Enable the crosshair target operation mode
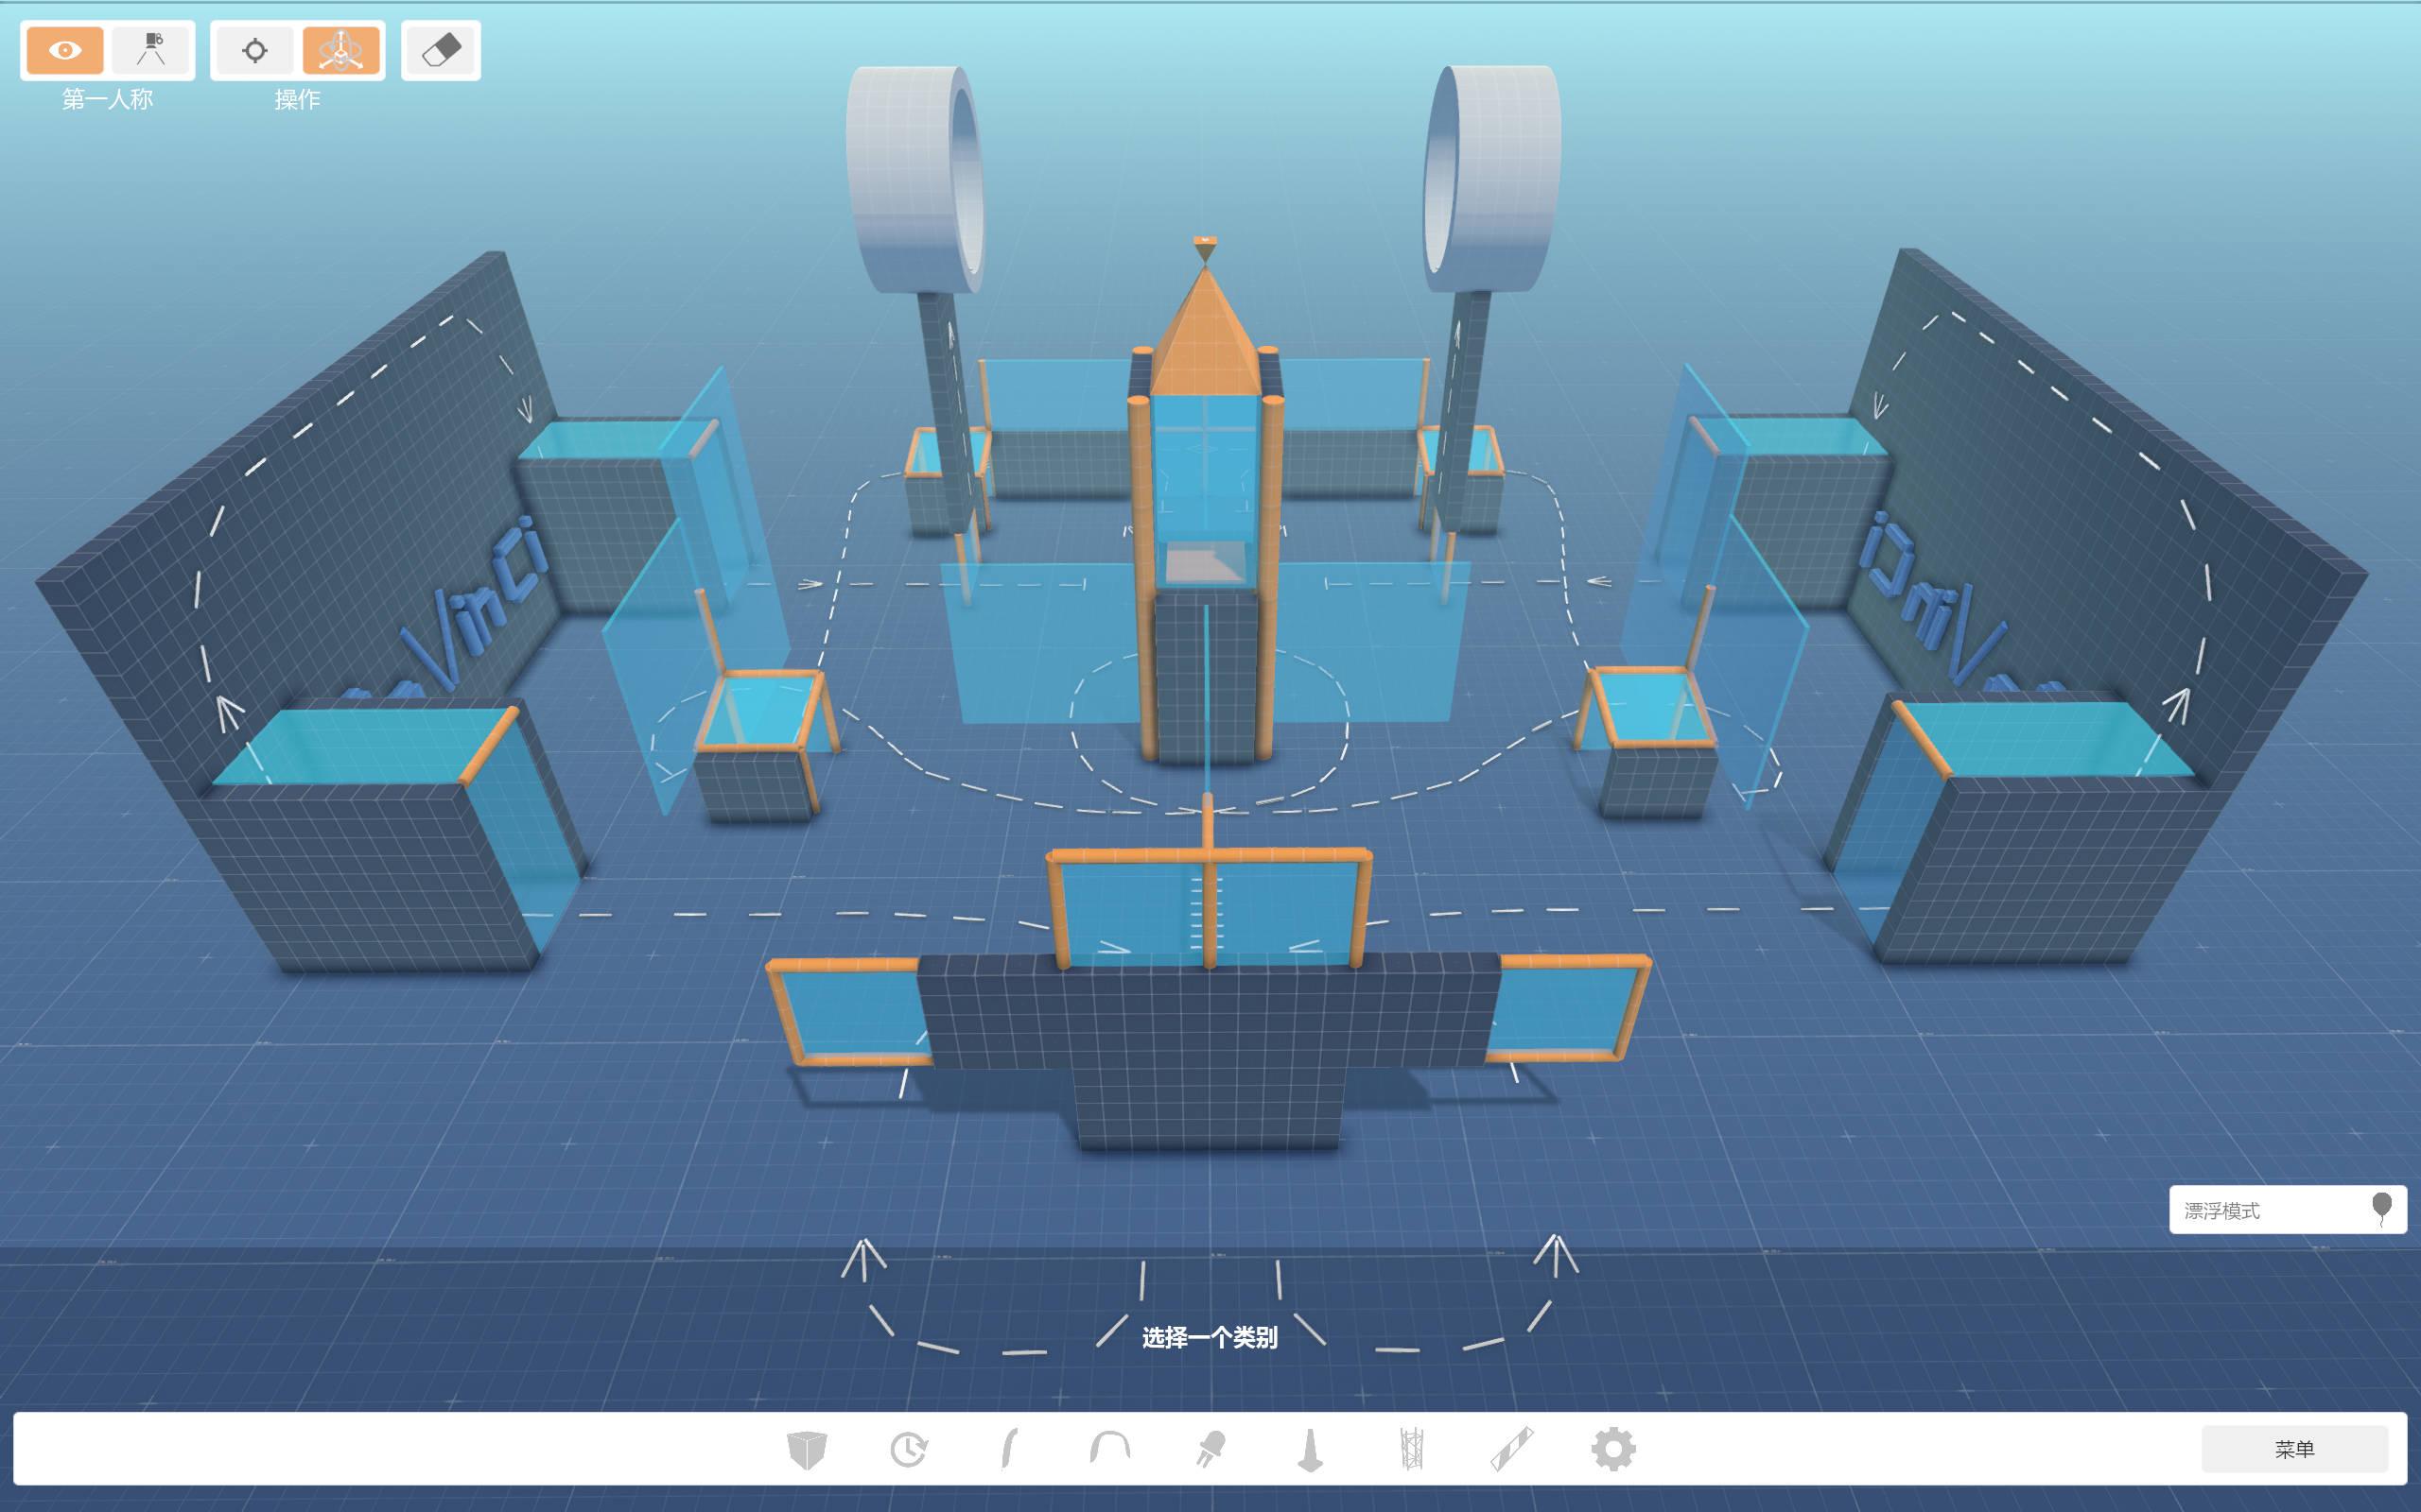Viewport: 2421px width, 1512px height. pyautogui.click(x=255, y=50)
